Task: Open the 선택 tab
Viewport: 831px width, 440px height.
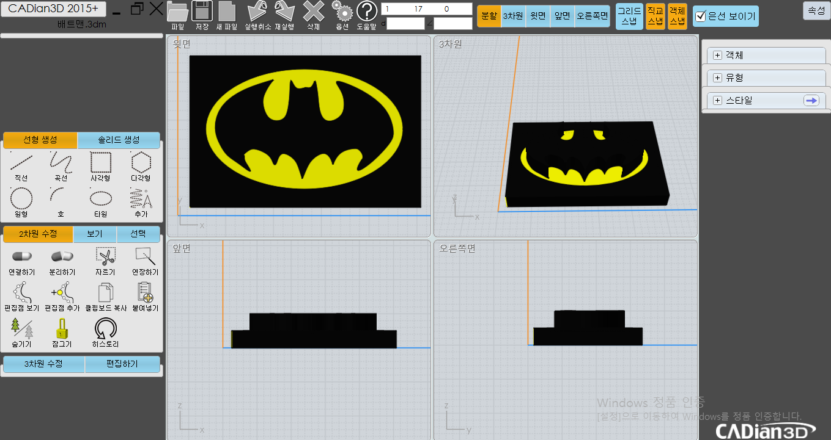Action: 138,234
